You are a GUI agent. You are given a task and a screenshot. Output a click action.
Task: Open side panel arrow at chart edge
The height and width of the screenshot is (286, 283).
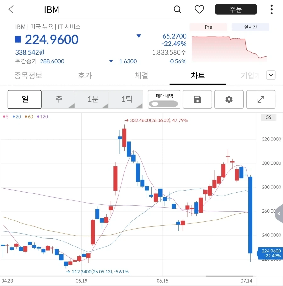pyautogui.click(x=279, y=214)
